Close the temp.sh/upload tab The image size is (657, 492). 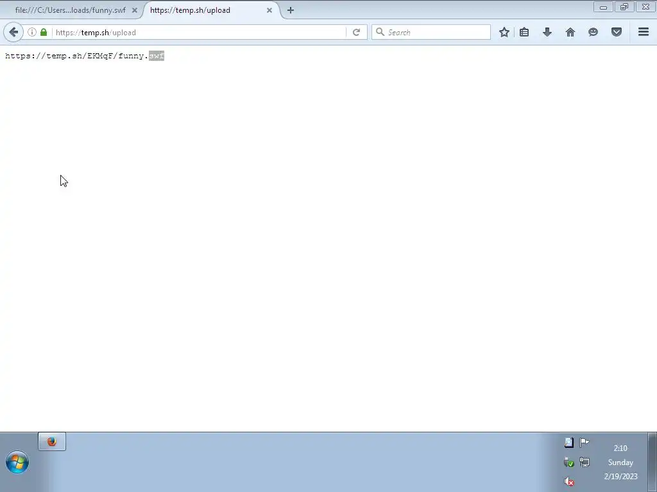269,10
